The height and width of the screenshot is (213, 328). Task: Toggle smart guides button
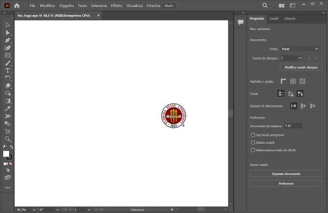pyautogui.click(x=300, y=93)
